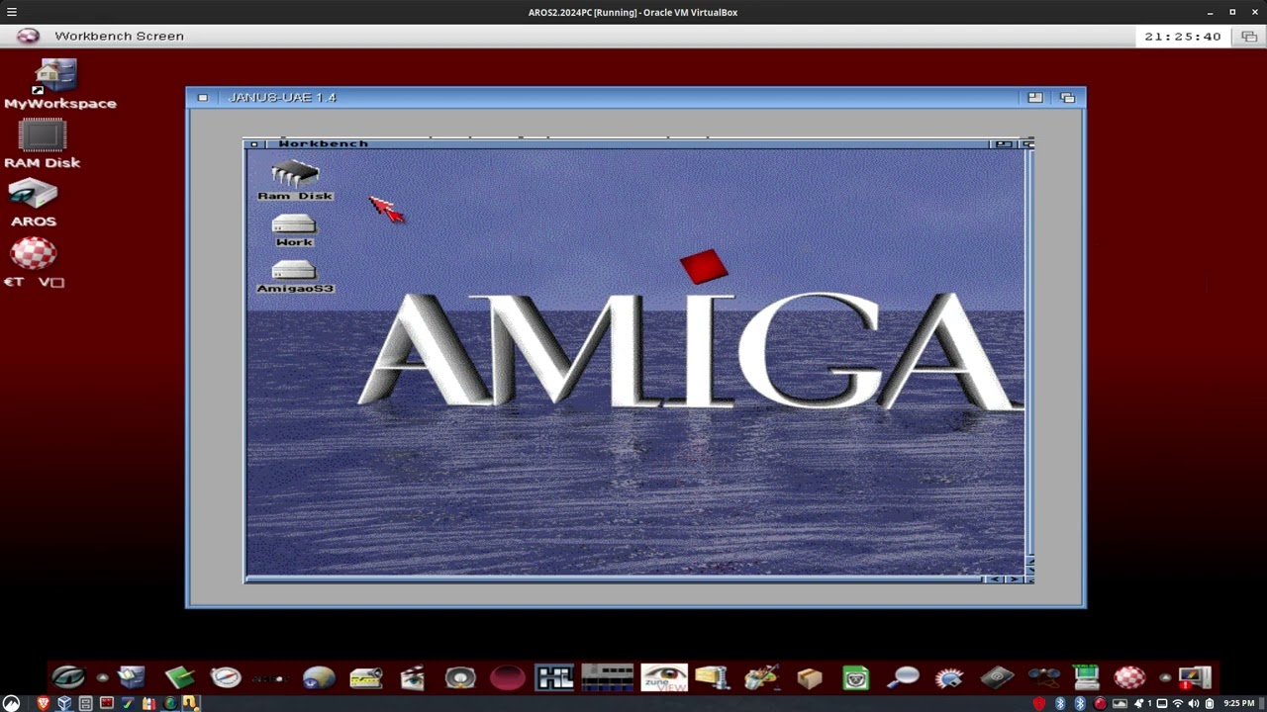Open the green-screen computer dock icon

[x=1087, y=677]
